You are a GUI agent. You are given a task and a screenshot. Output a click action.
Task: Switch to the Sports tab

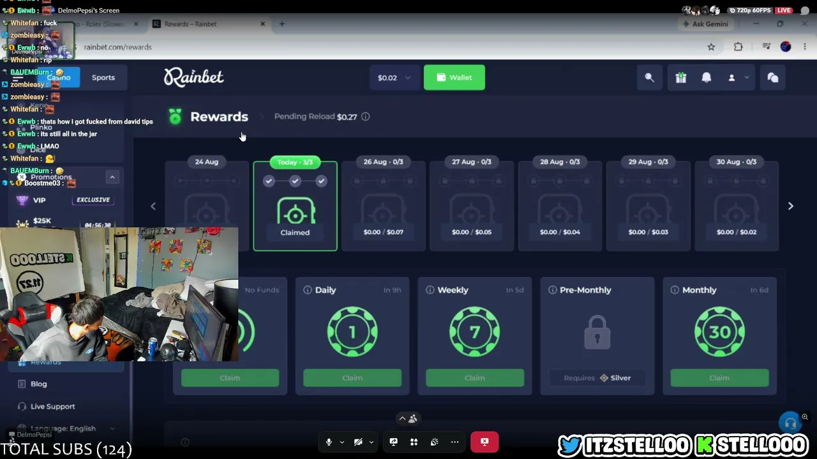103,78
